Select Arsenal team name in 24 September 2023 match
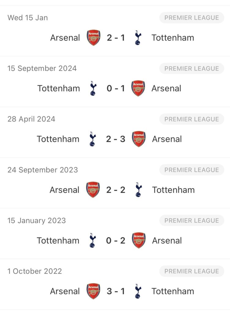Image resolution: width=230 pixels, height=314 pixels. point(65,190)
